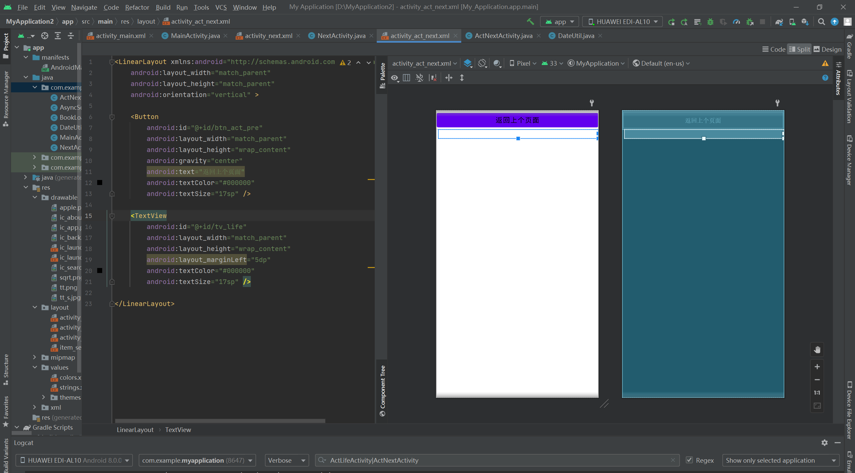The width and height of the screenshot is (855, 473).
Task: Click the Zoom In plus icon
Action: click(817, 367)
